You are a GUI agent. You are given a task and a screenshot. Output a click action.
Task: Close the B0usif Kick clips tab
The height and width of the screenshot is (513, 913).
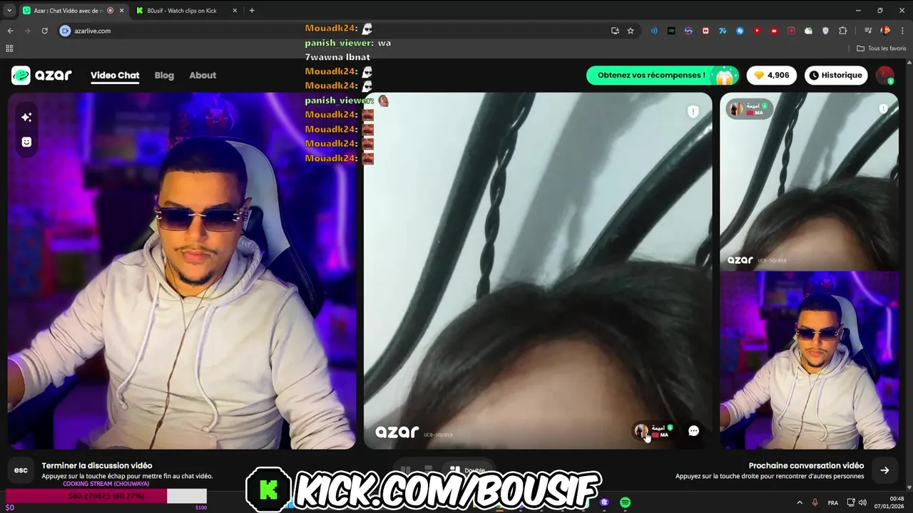(x=235, y=11)
